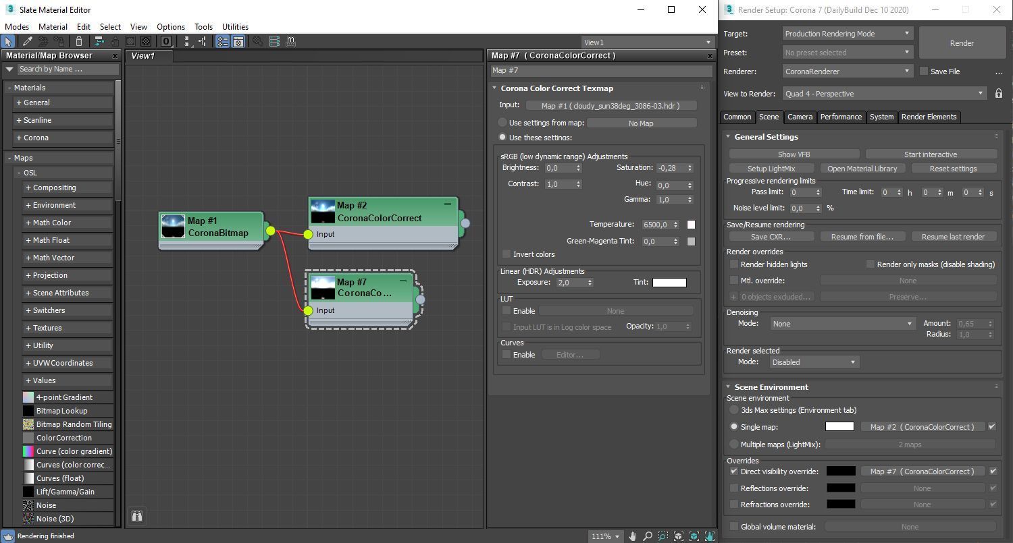This screenshot has width=1013, height=543.
Task: Click Assign Material to Selection icon
Action: [59, 41]
